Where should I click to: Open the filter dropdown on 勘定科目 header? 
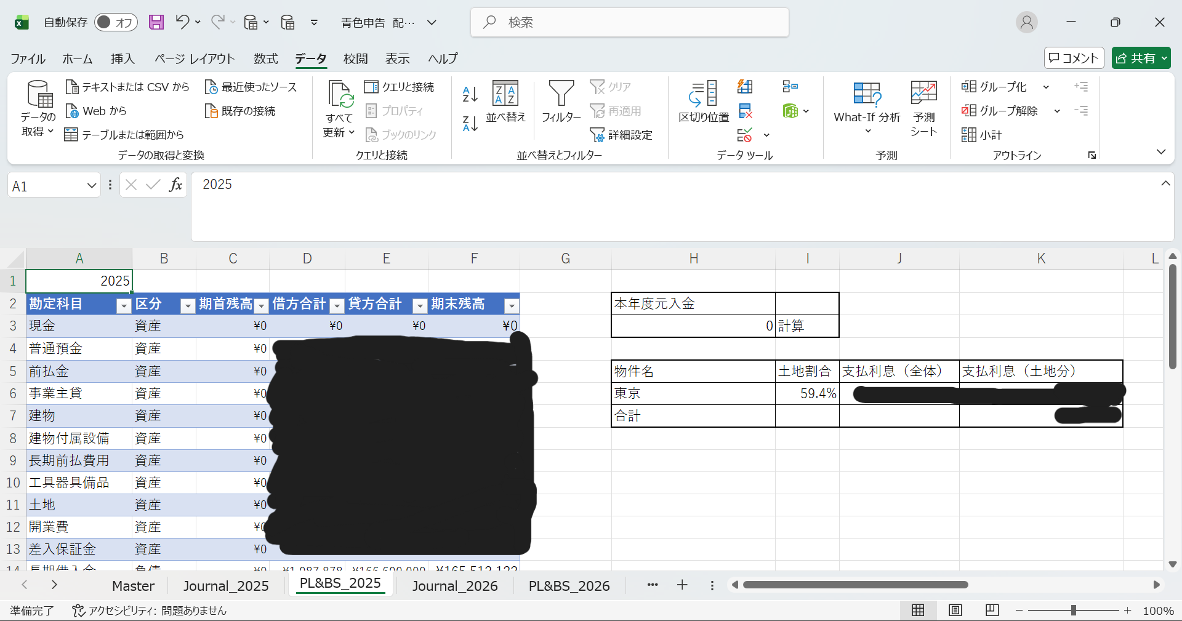point(123,306)
